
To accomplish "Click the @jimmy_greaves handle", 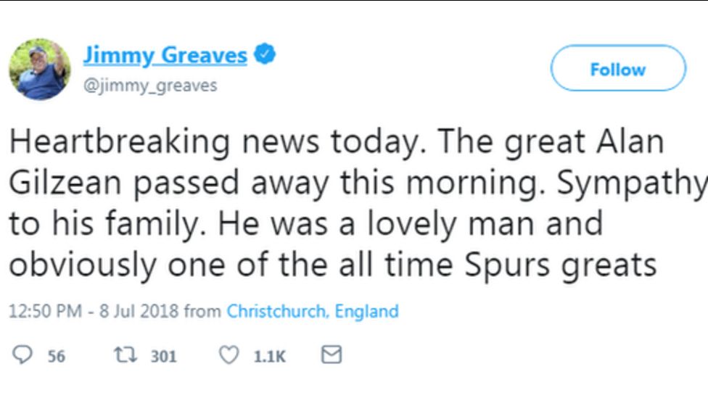I will (x=149, y=86).
